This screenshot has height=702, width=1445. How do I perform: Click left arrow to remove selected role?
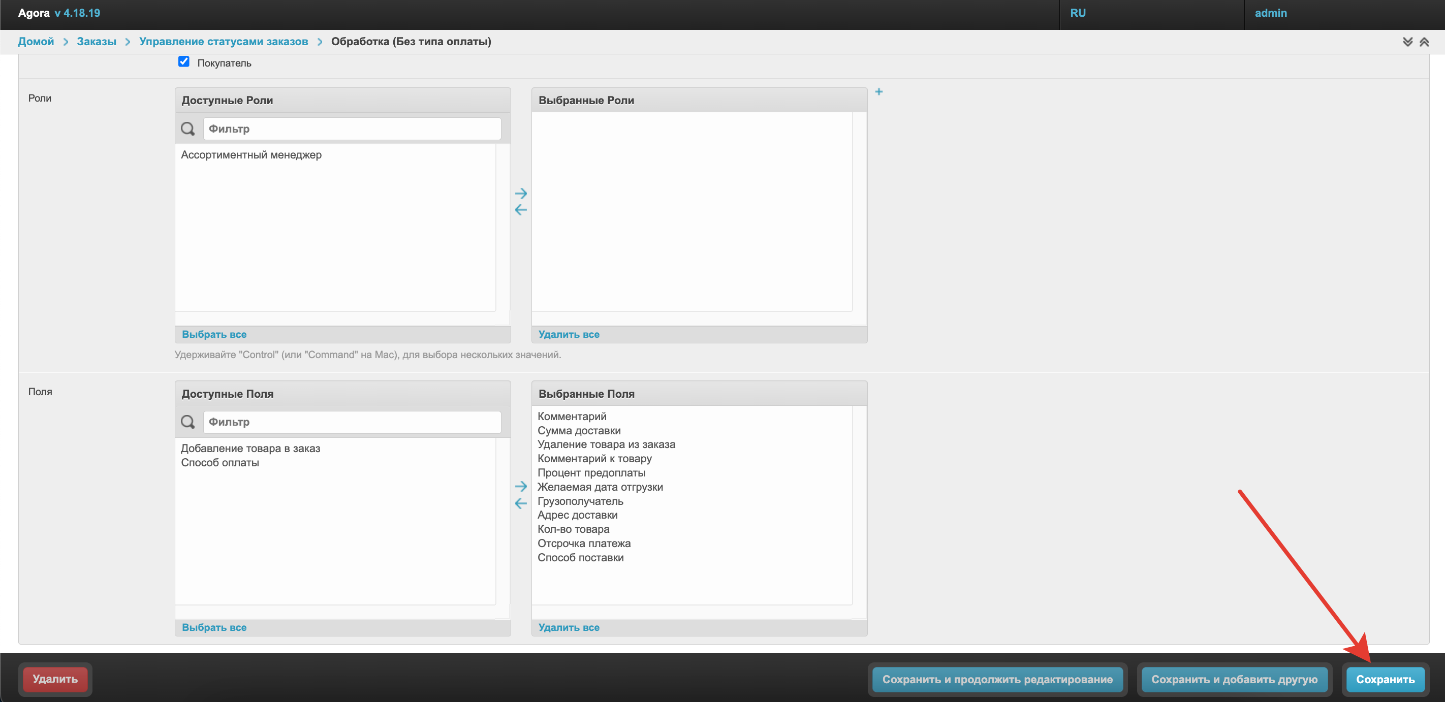coord(521,210)
